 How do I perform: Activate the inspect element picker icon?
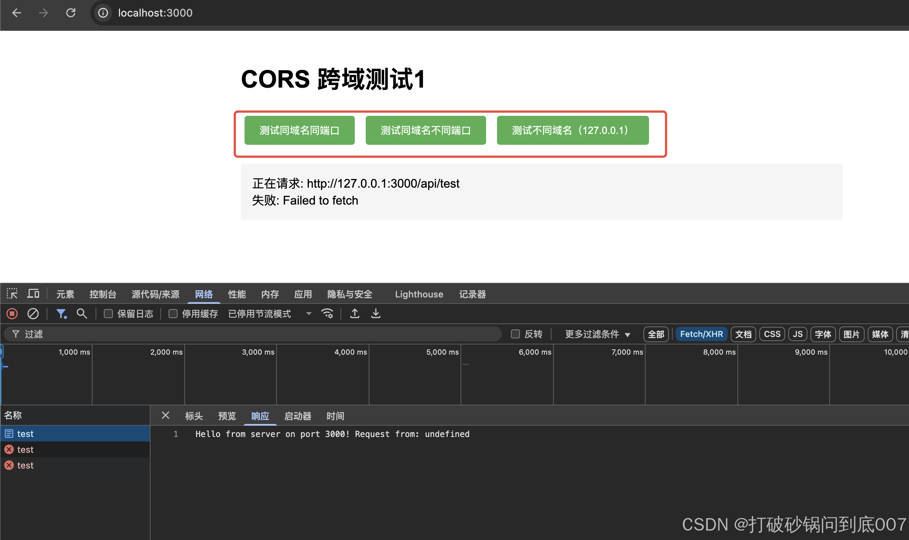[12, 294]
